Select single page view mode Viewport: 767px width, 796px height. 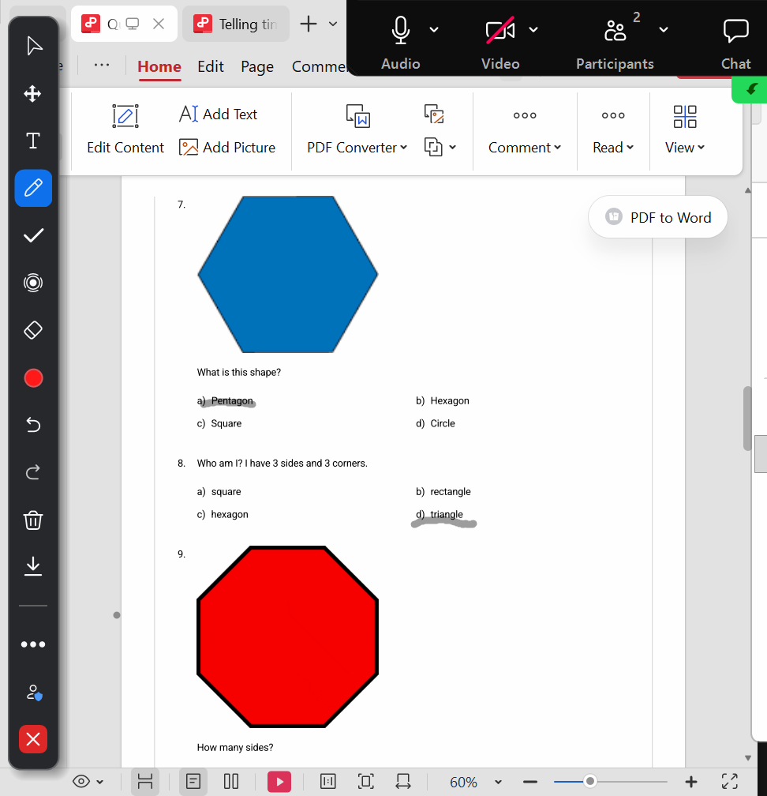(x=193, y=781)
